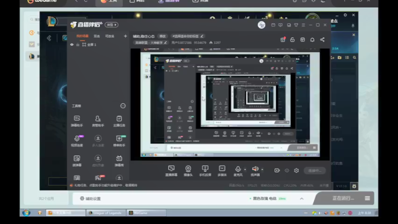Open WeGame running-status hamburger menu

point(367,198)
